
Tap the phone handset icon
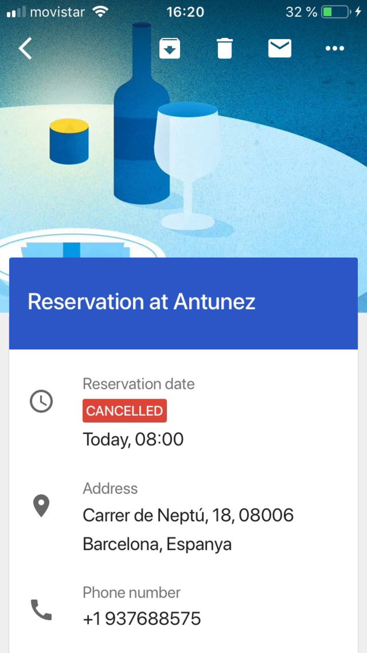(41, 609)
